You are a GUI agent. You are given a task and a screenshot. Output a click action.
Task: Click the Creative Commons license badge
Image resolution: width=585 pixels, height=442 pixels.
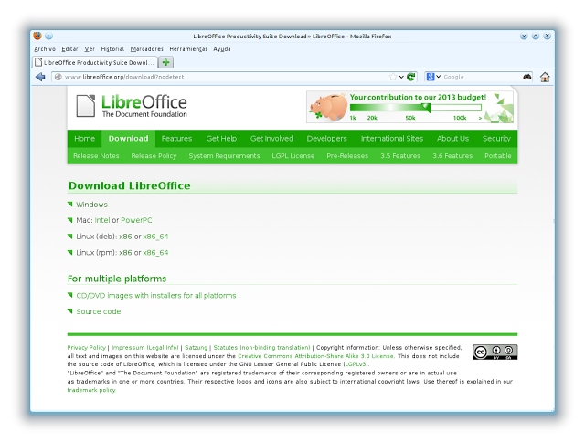coord(495,353)
